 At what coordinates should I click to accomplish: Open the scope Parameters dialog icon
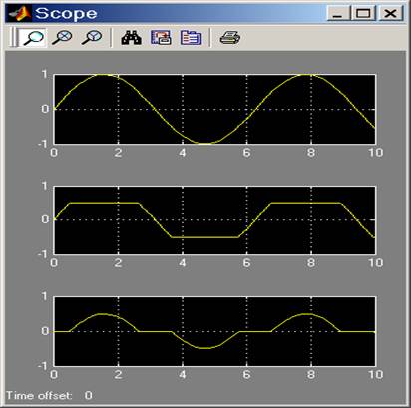click(x=191, y=37)
